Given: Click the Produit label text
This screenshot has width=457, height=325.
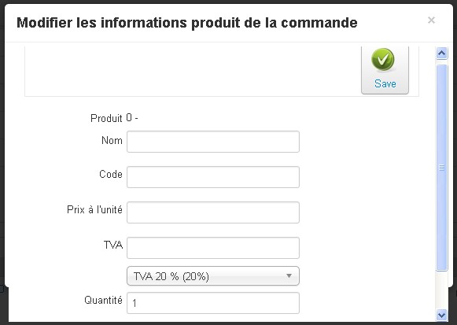Looking at the screenshot, I should 106,118.
